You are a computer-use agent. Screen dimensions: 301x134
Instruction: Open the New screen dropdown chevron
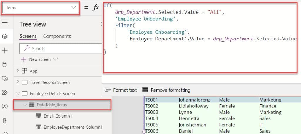(56, 59)
